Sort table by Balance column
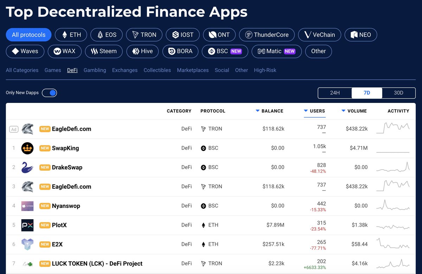 [x=269, y=111]
